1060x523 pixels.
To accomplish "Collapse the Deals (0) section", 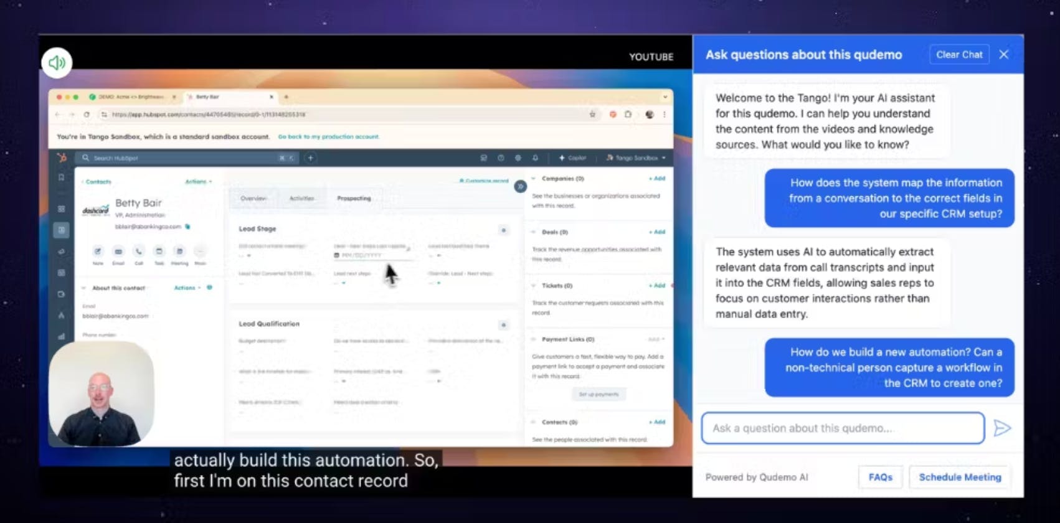I will pyautogui.click(x=534, y=232).
